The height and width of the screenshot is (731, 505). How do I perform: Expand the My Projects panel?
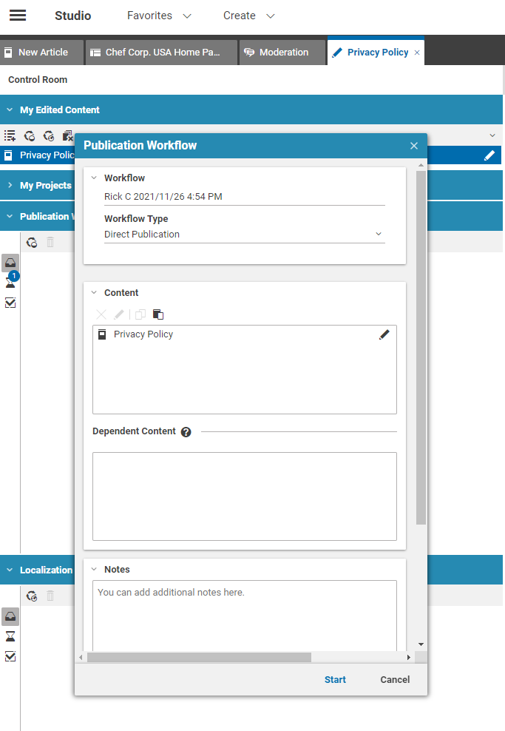tap(10, 185)
